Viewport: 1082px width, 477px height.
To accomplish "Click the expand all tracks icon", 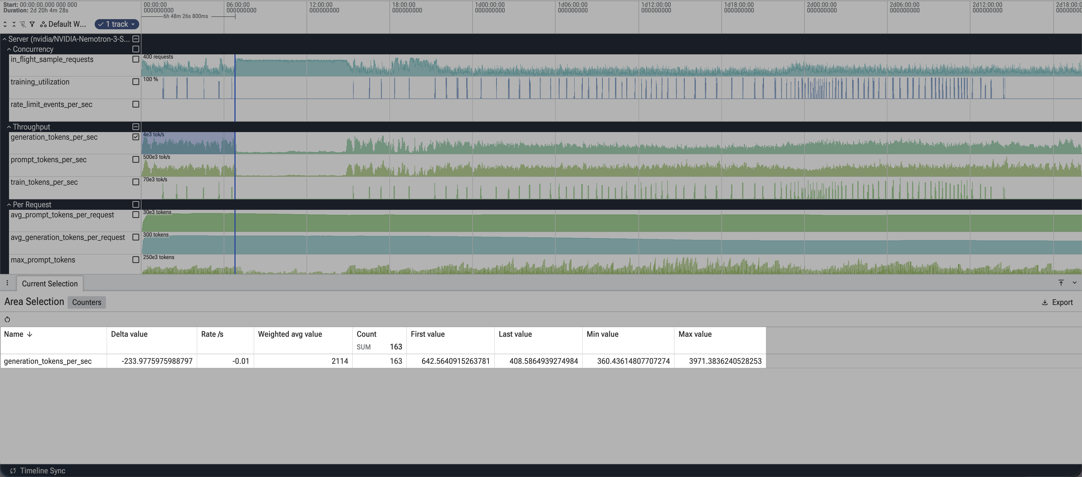I will 5,24.
